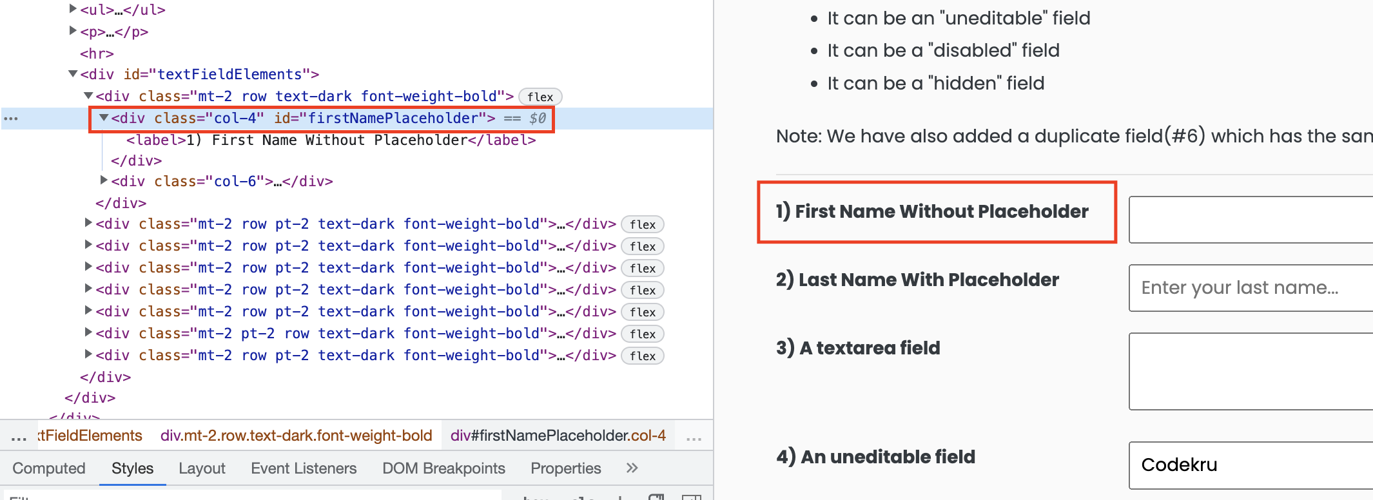This screenshot has width=1373, height=500.
Task: Click the 'Enter your last name' input field
Action: click(x=1250, y=287)
